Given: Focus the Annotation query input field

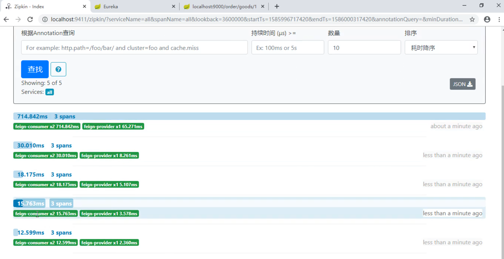Looking at the screenshot, I should point(135,48).
